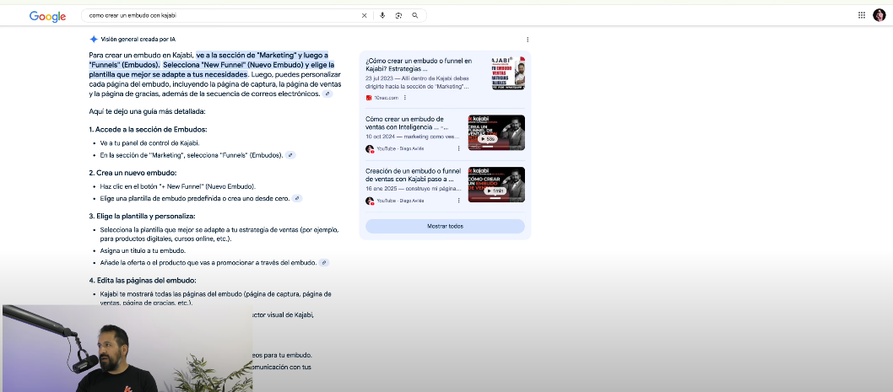Open the Google logo homepage link
Image resolution: width=893 pixels, height=392 pixels.
(x=48, y=17)
